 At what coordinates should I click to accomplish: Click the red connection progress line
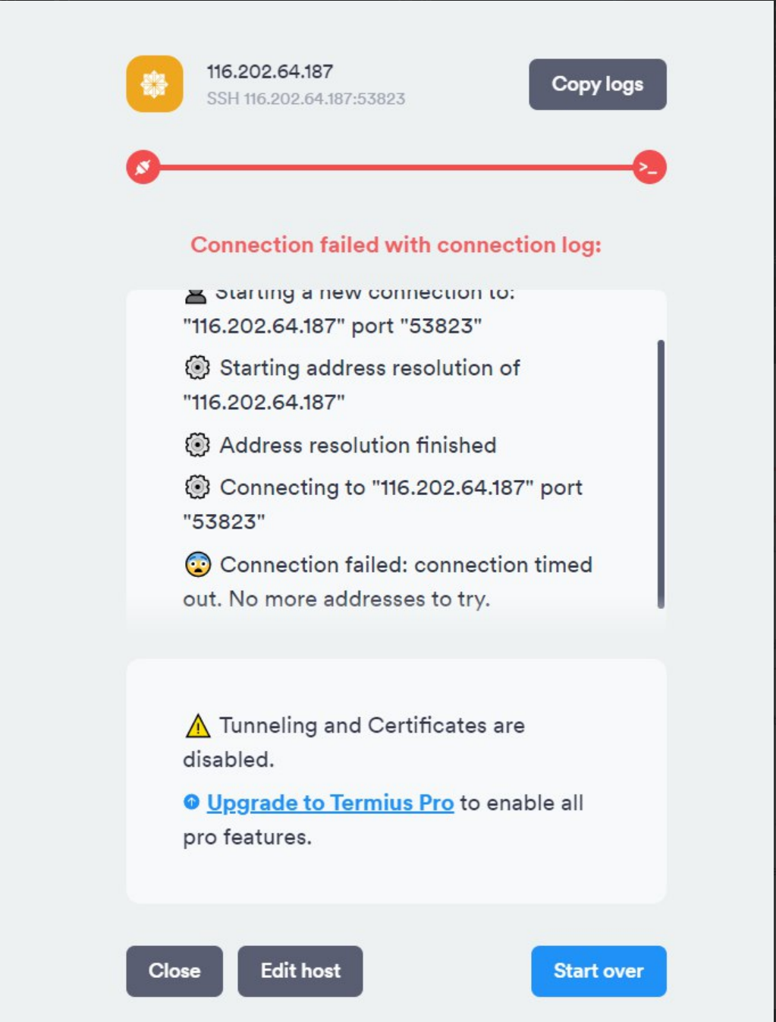(396, 168)
